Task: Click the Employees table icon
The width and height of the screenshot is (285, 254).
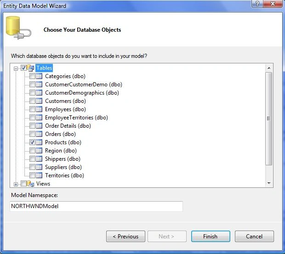Action: coord(39,109)
